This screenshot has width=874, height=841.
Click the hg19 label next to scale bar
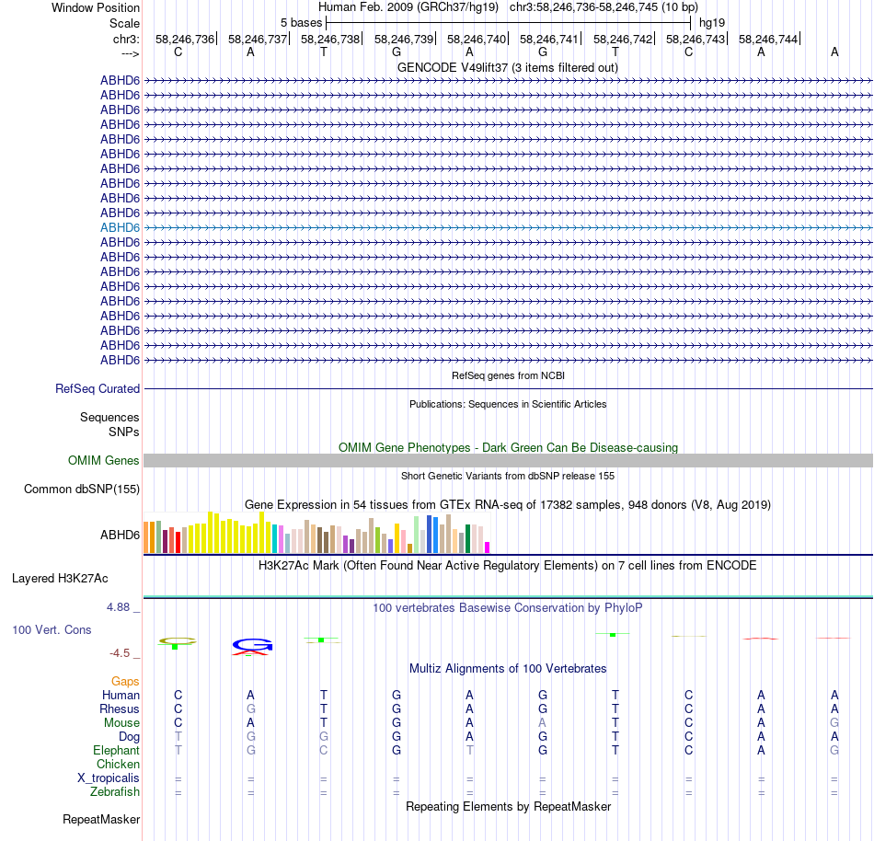point(712,23)
